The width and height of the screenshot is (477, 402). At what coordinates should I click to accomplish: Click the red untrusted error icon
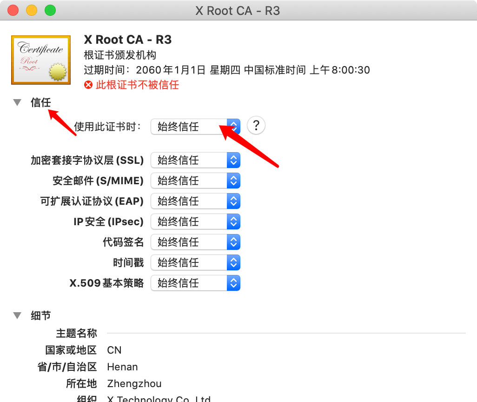[88, 85]
